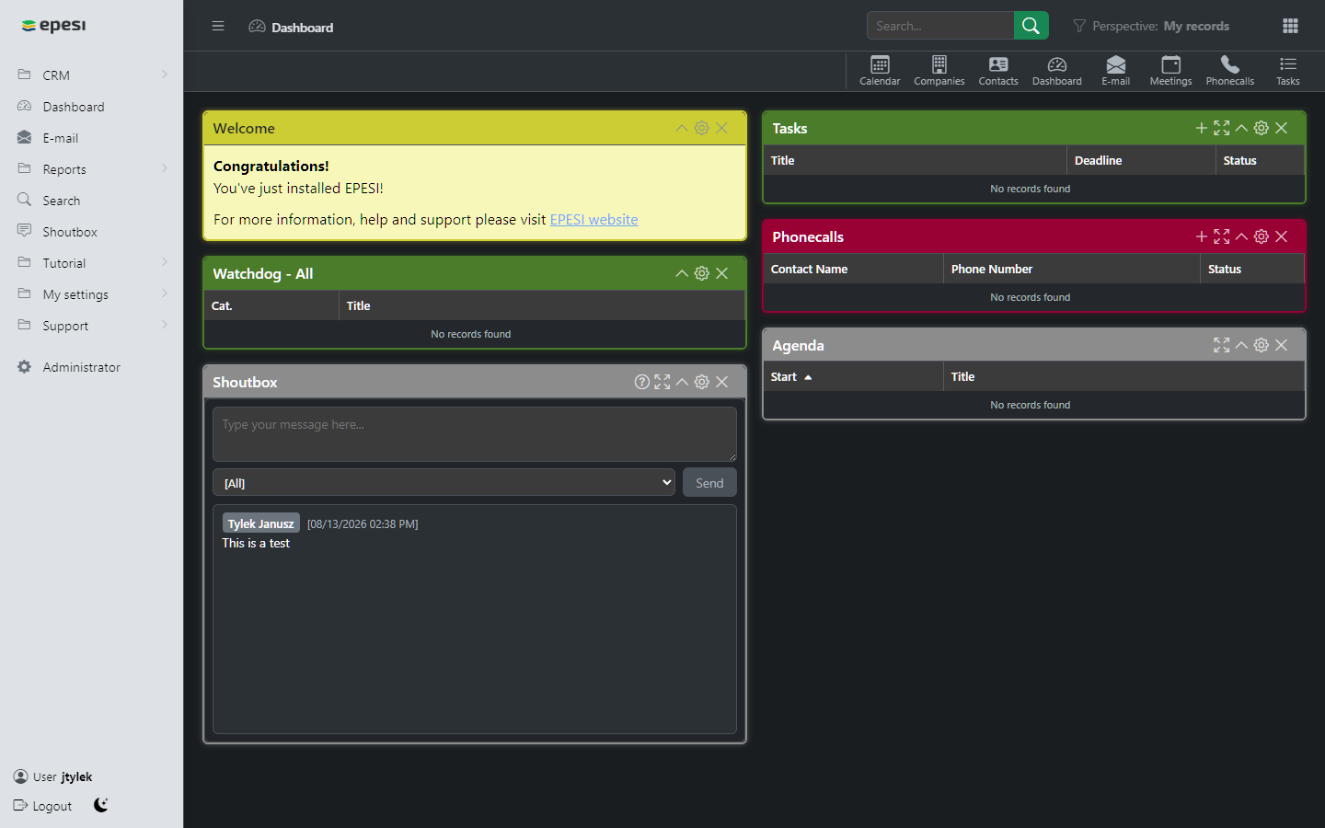
Task: Remove the Watchdog applet with X
Action: click(722, 273)
